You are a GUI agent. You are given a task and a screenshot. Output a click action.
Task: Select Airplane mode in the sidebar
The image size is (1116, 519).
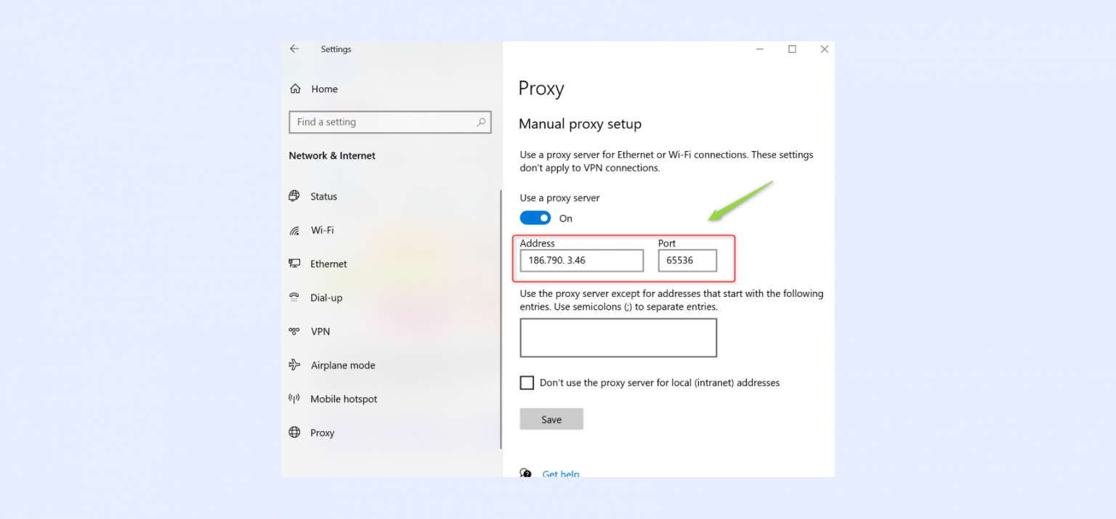[x=342, y=365]
